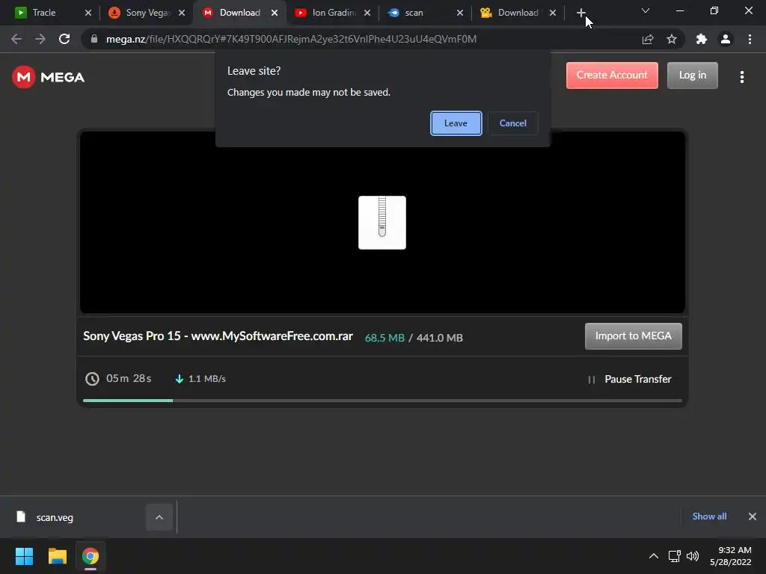The width and height of the screenshot is (766, 574).
Task: Open the downloaded scan.veg file
Action: pos(55,517)
